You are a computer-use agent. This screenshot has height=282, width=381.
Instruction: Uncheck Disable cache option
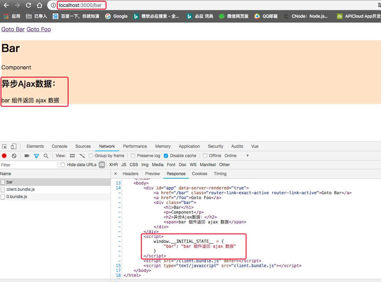(166, 156)
